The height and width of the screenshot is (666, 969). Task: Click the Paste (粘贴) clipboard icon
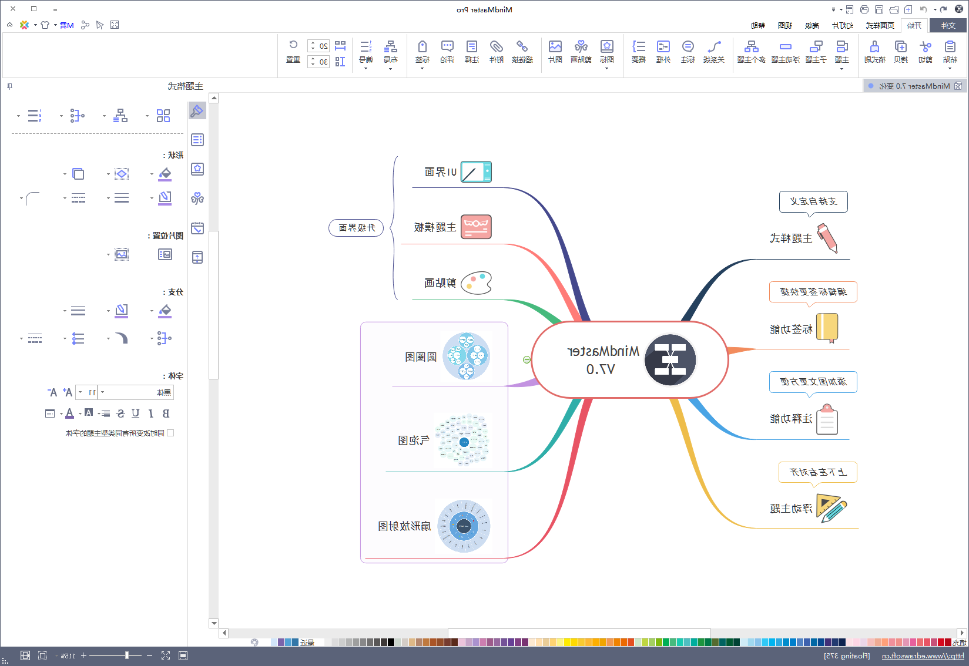point(950,47)
